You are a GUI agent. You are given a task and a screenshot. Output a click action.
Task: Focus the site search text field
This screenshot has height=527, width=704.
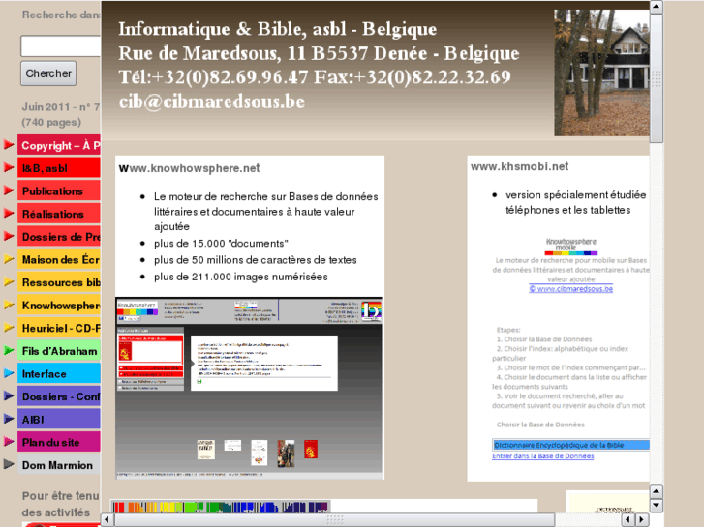[x=61, y=46]
